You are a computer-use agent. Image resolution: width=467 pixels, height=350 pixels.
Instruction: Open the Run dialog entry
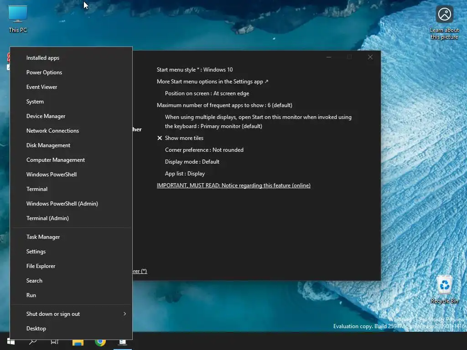71,295
